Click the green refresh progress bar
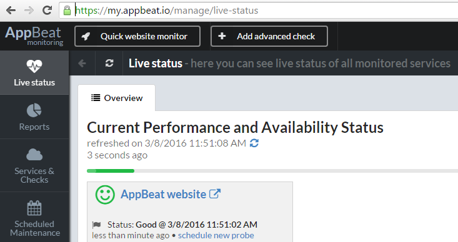 click(111, 171)
